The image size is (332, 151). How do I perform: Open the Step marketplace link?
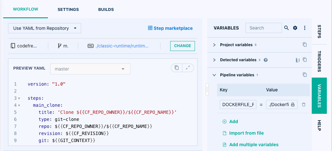170,28
